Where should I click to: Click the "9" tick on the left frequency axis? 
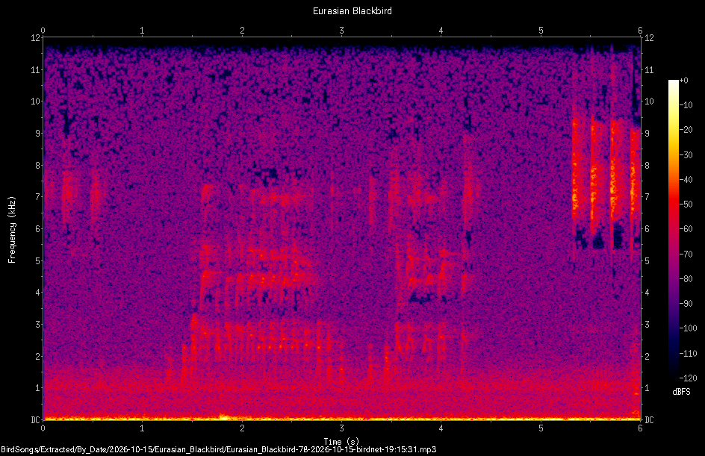[37, 134]
